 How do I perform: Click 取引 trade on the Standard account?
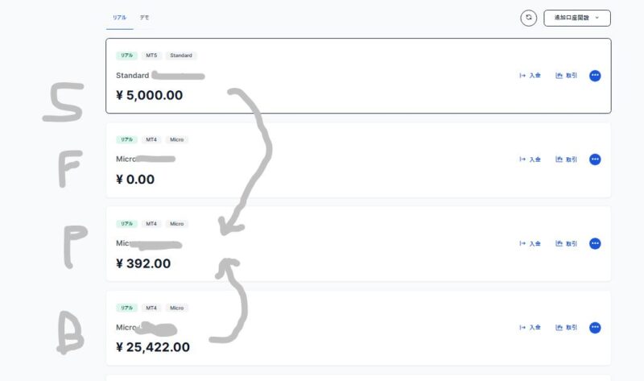(x=566, y=76)
